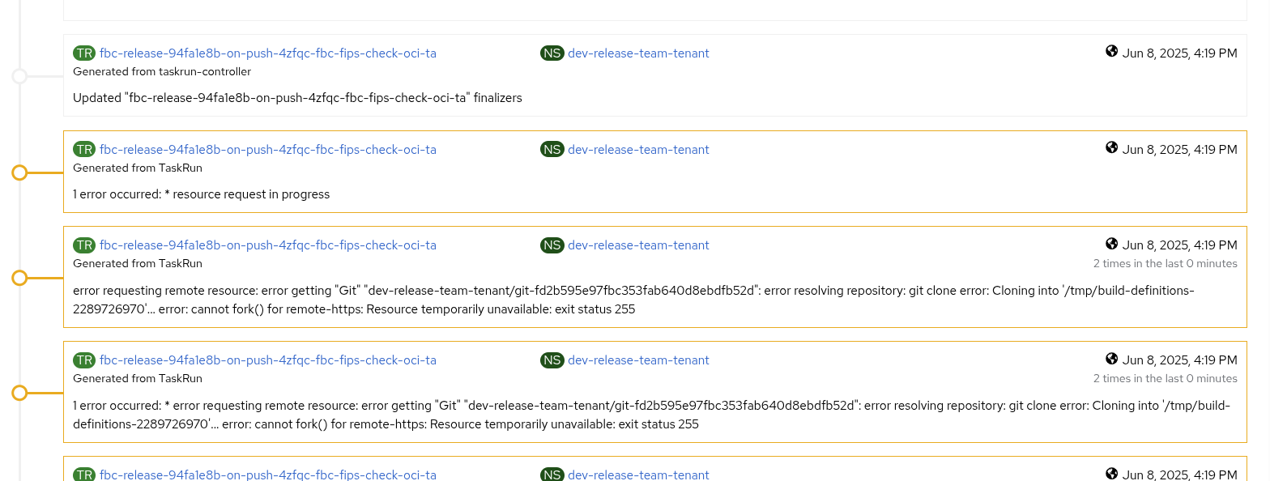Viewport: 1270px width, 481px height.
Task: Click timestamp of event starting 'error requesting remote resource'
Action: tap(1179, 245)
